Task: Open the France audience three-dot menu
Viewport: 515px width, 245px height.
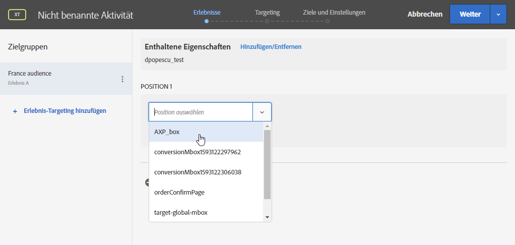Action: point(122,79)
